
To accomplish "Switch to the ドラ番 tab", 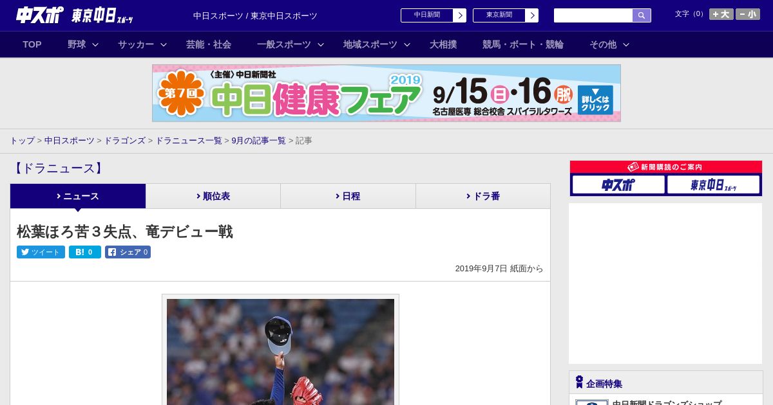I will point(483,196).
